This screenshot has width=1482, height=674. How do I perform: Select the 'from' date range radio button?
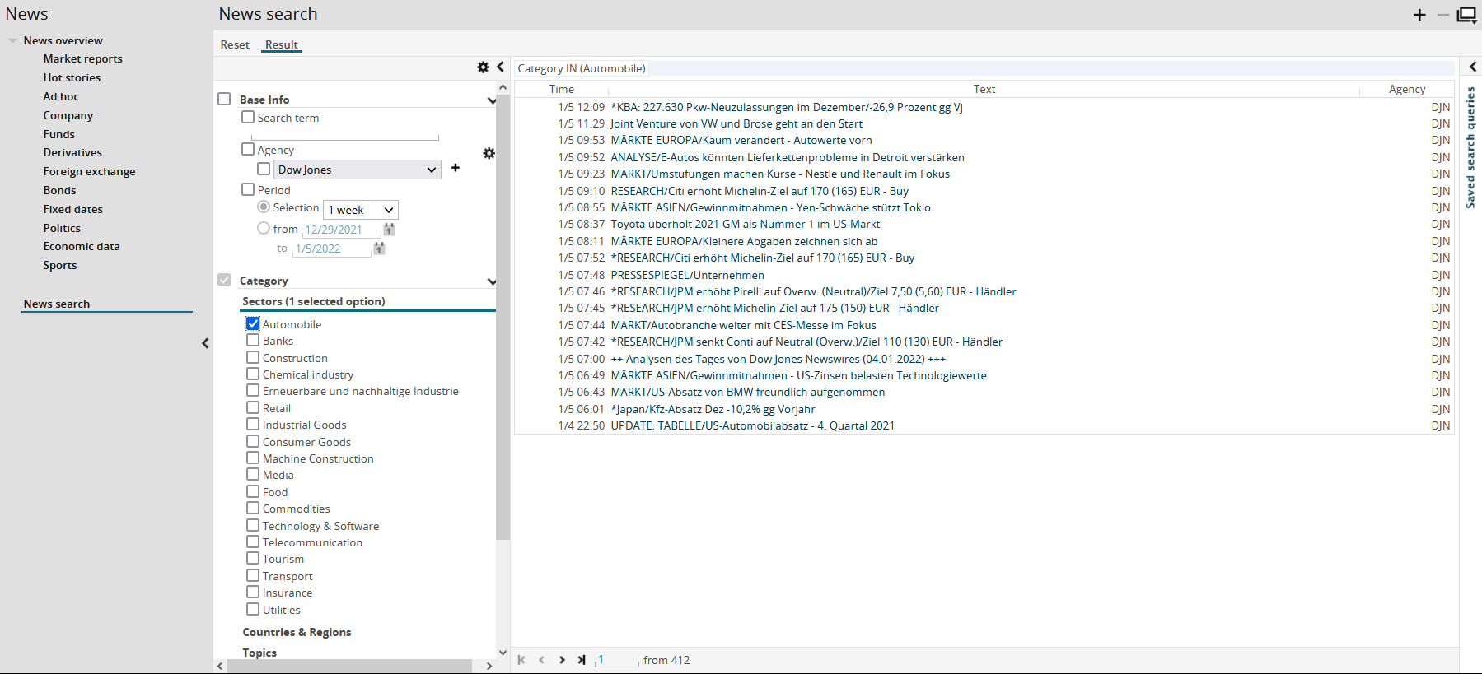point(264,229)
